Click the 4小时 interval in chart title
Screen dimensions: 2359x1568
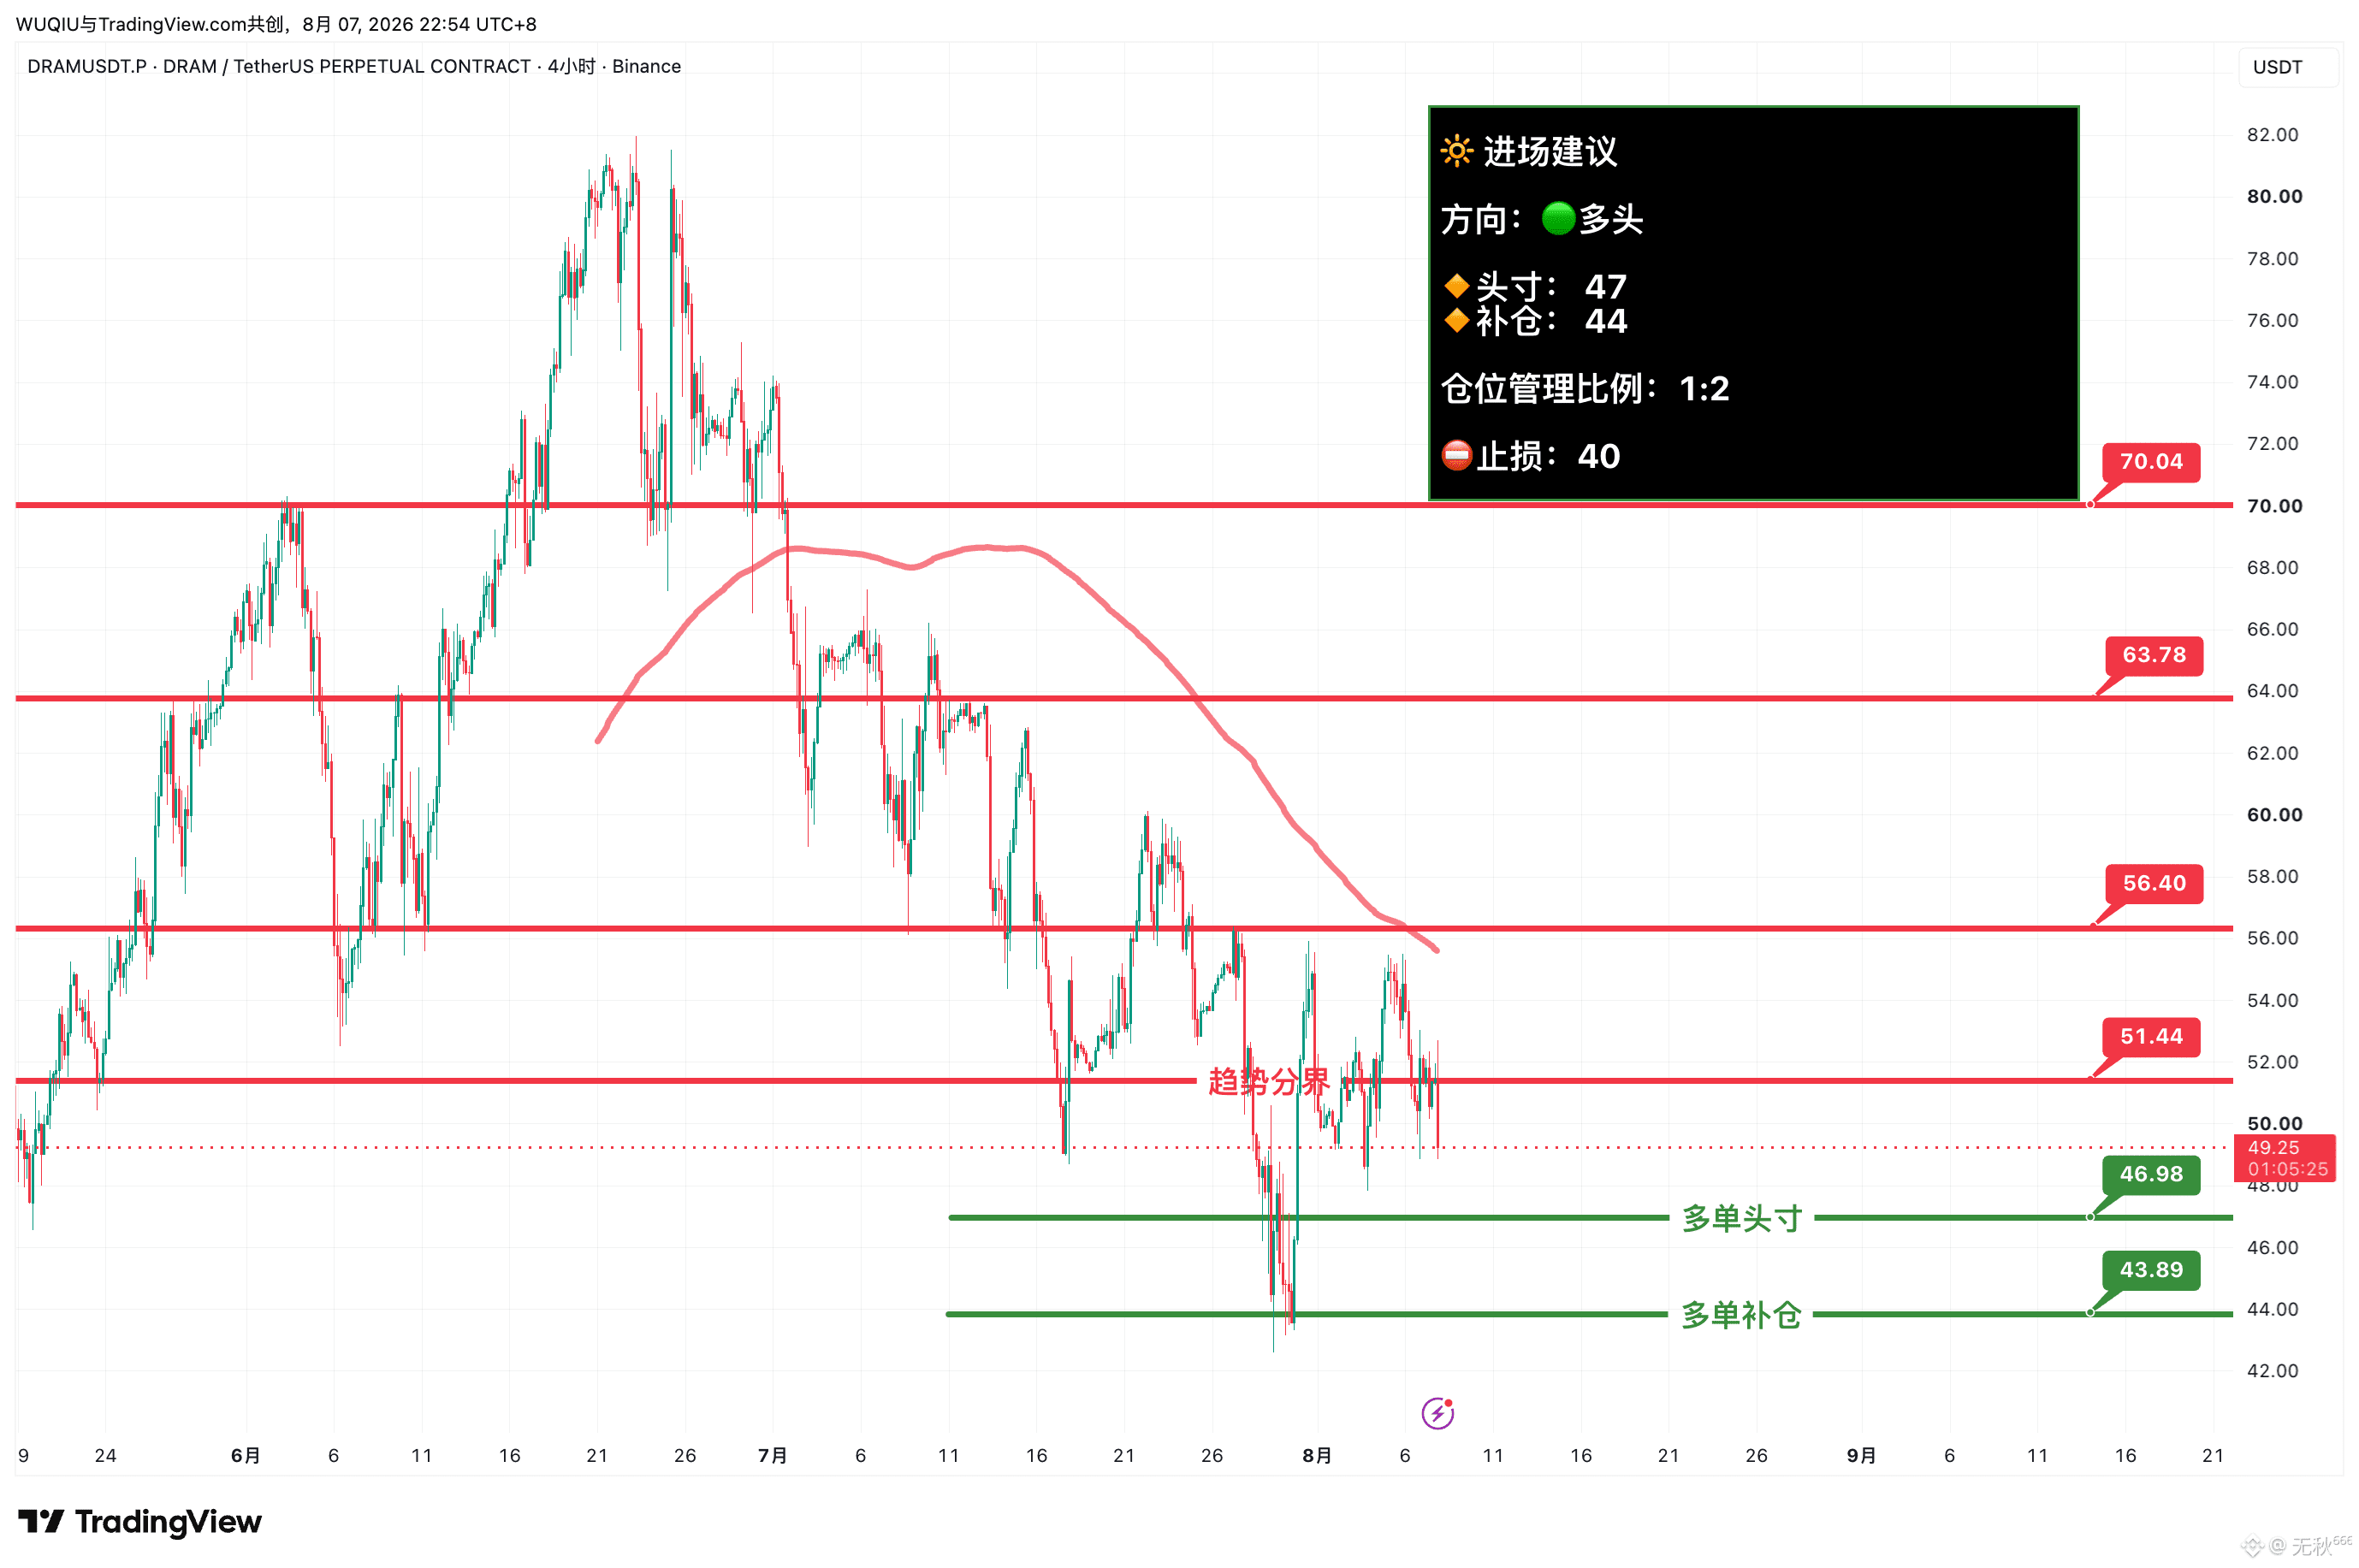tap(571, 66)
